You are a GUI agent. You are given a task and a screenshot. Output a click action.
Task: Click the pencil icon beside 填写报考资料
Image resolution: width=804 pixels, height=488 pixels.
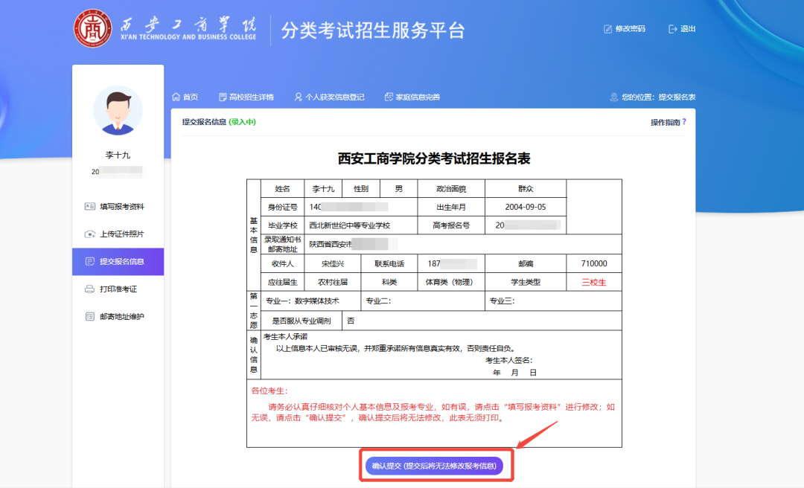click(89, 205)
